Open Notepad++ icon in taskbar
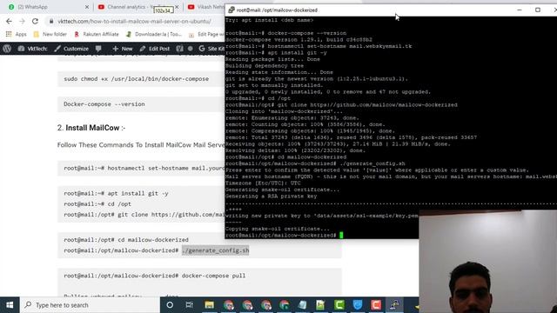 point(320,305)
